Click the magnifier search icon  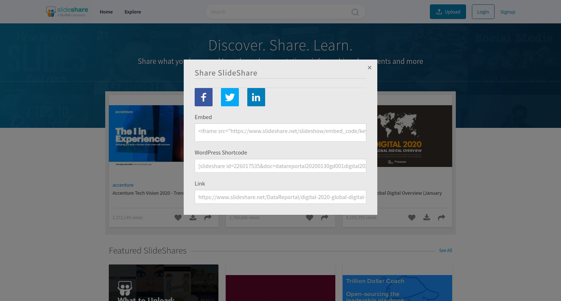point(355,12)
